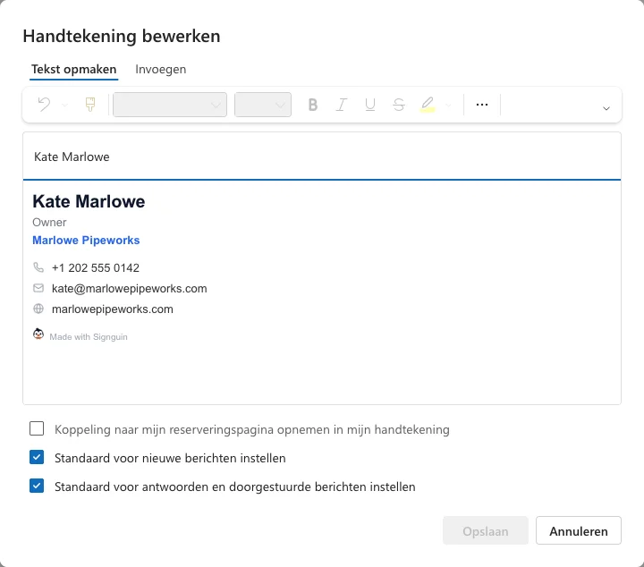Click the phone handset icon
This screenshot has height=567, width=644.
38,267
